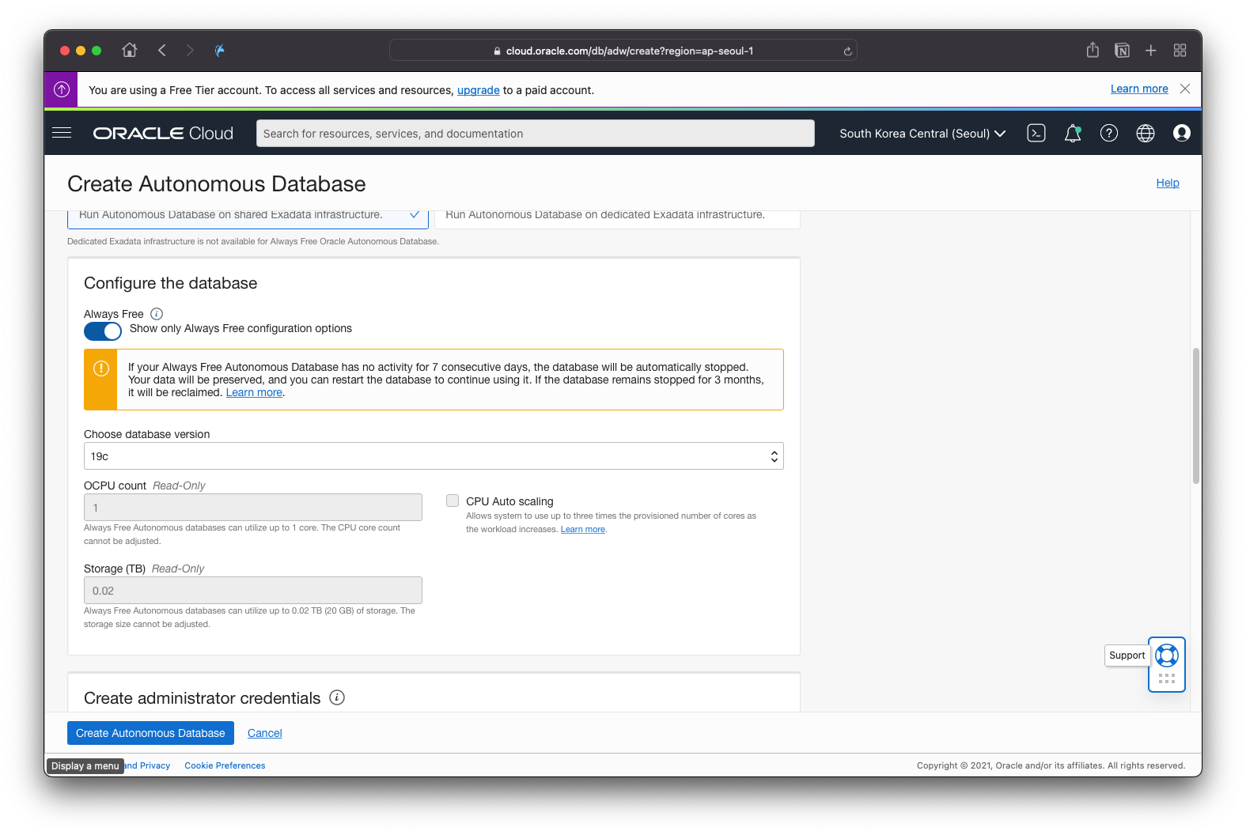Click the Always Free info icon
Viewport: 1246px width, 835px height.
pos(157,314)
